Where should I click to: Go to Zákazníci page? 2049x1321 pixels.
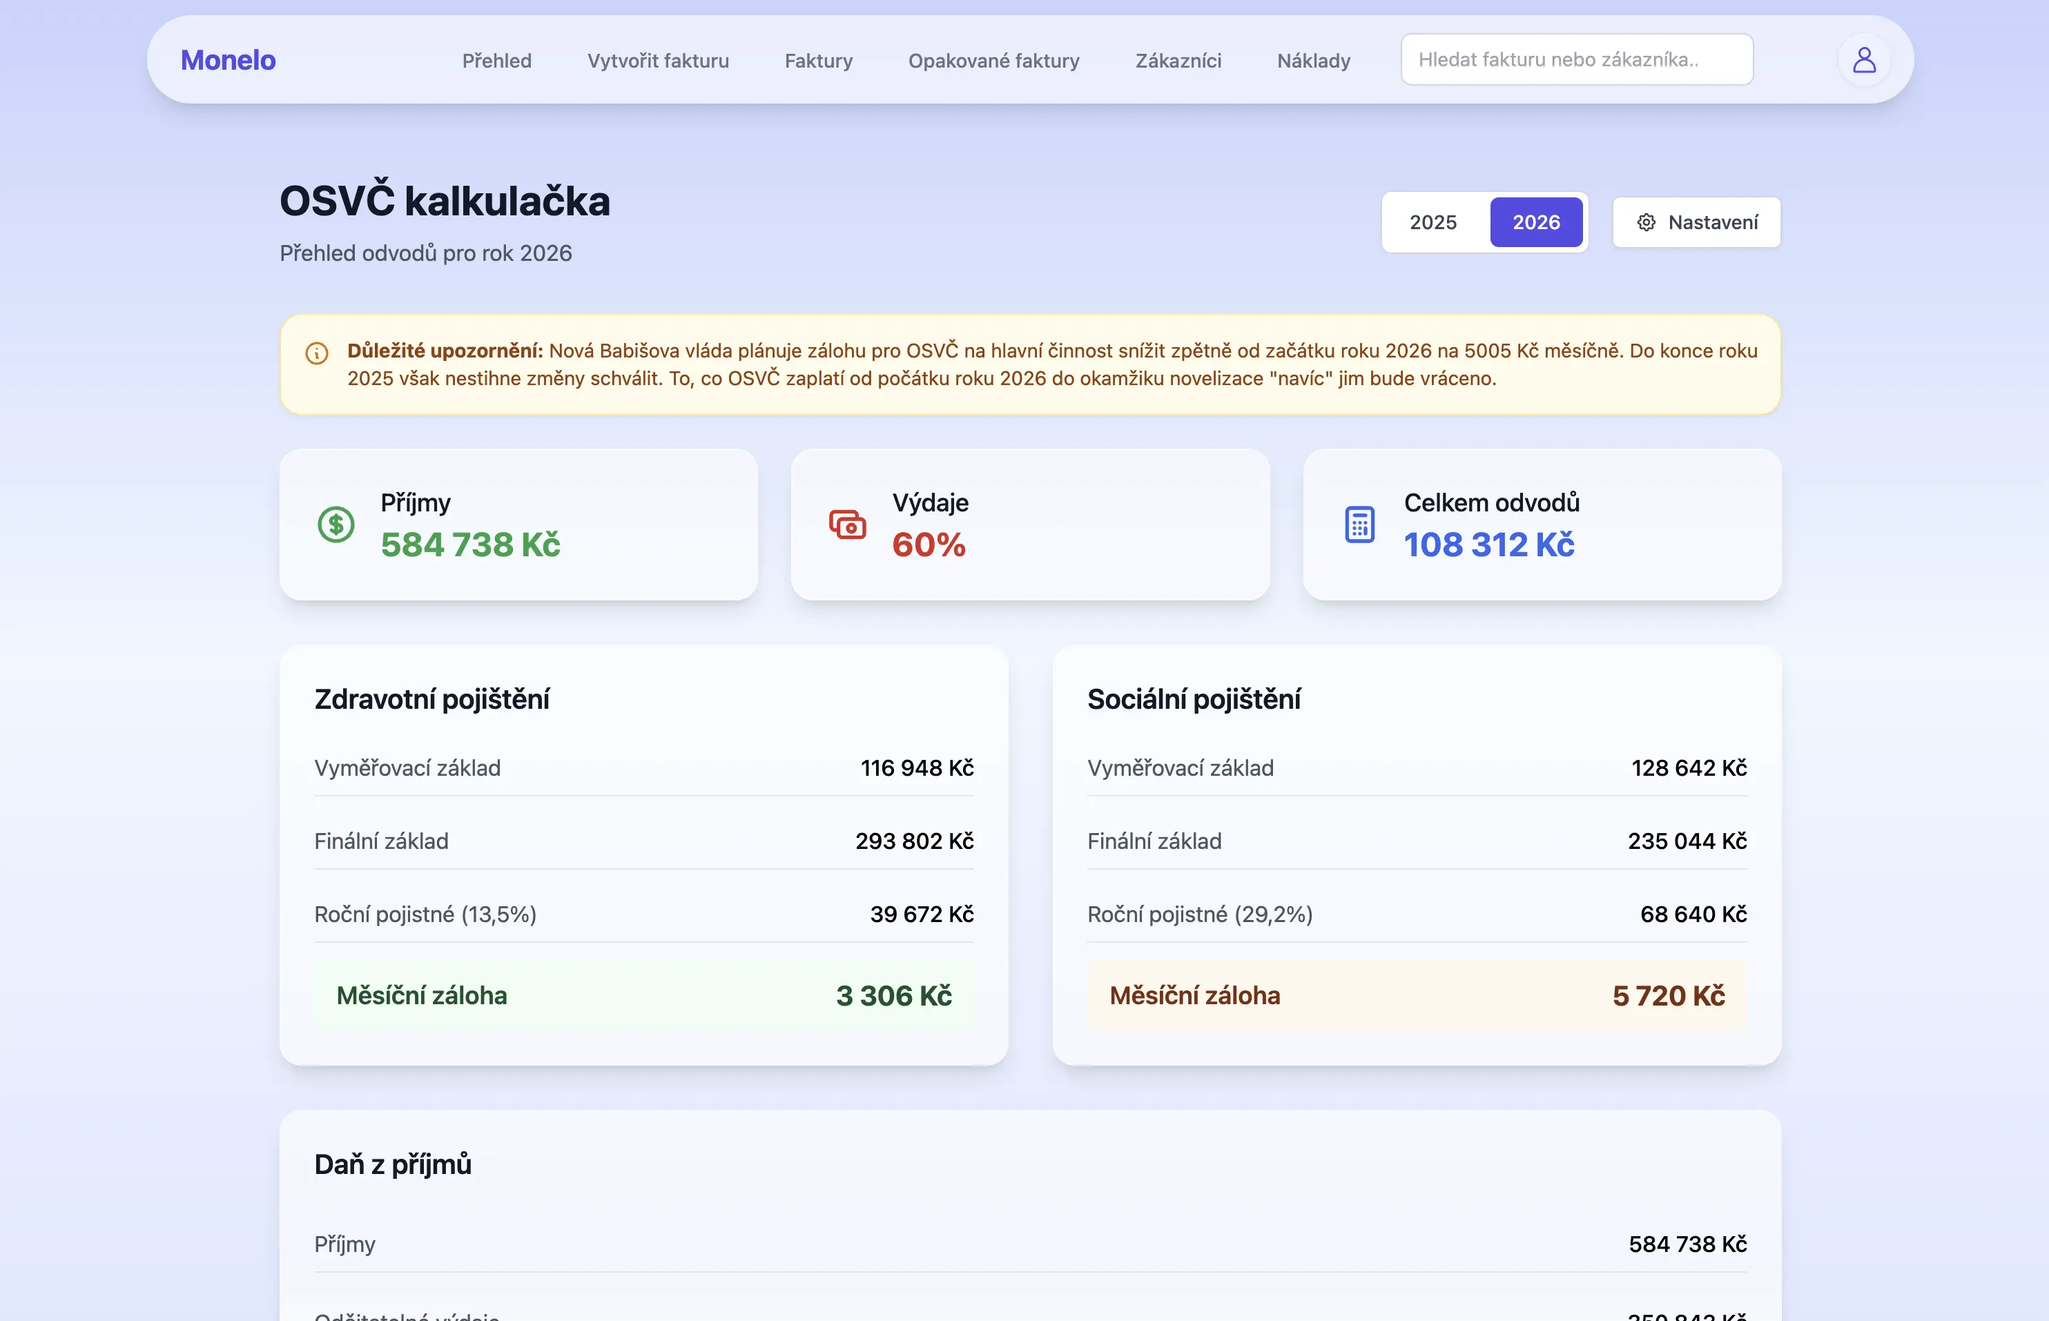pyautogui.click(x=1178, y=61)
